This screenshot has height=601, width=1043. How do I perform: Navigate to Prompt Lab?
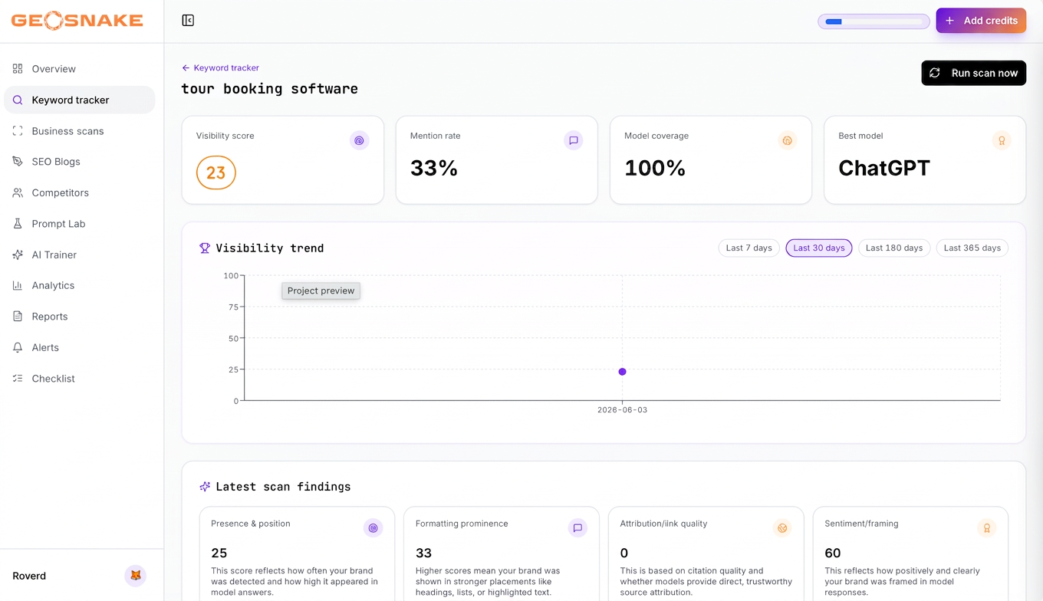click(80, 224)
